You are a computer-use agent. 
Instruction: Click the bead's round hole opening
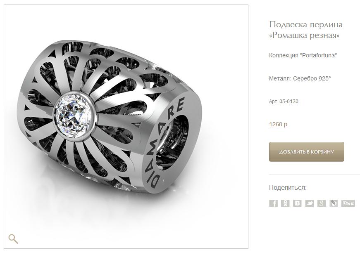coord(172,142)
